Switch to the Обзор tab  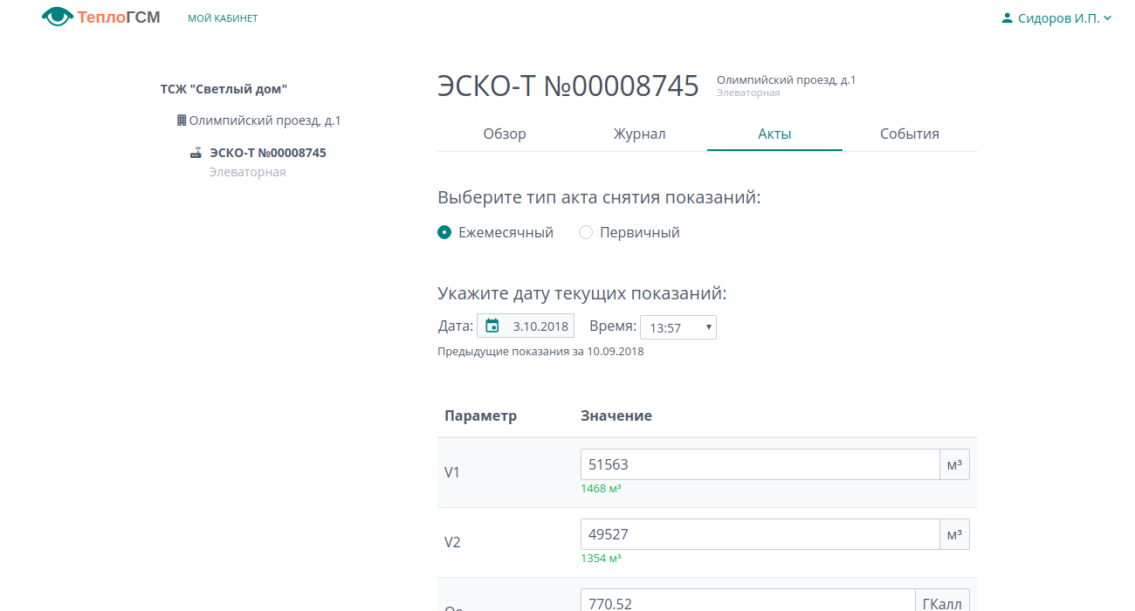pos(505,134)
